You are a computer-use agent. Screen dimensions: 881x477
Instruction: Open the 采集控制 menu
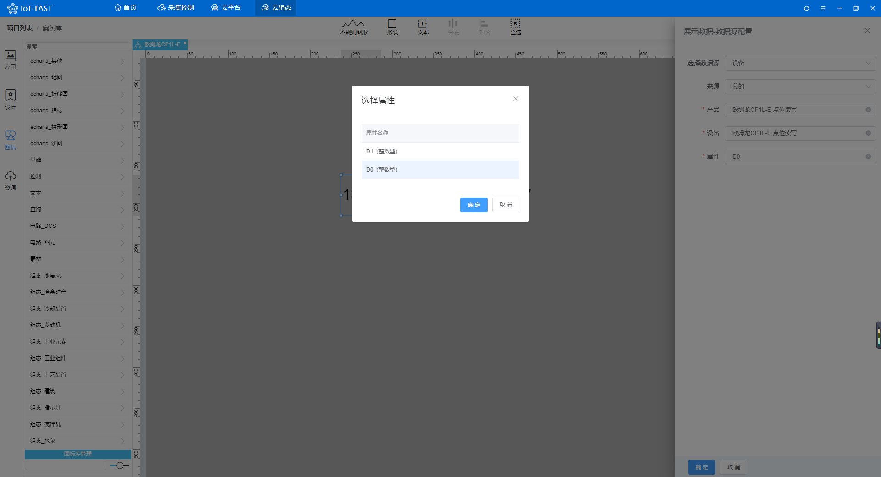pos(176,8)
